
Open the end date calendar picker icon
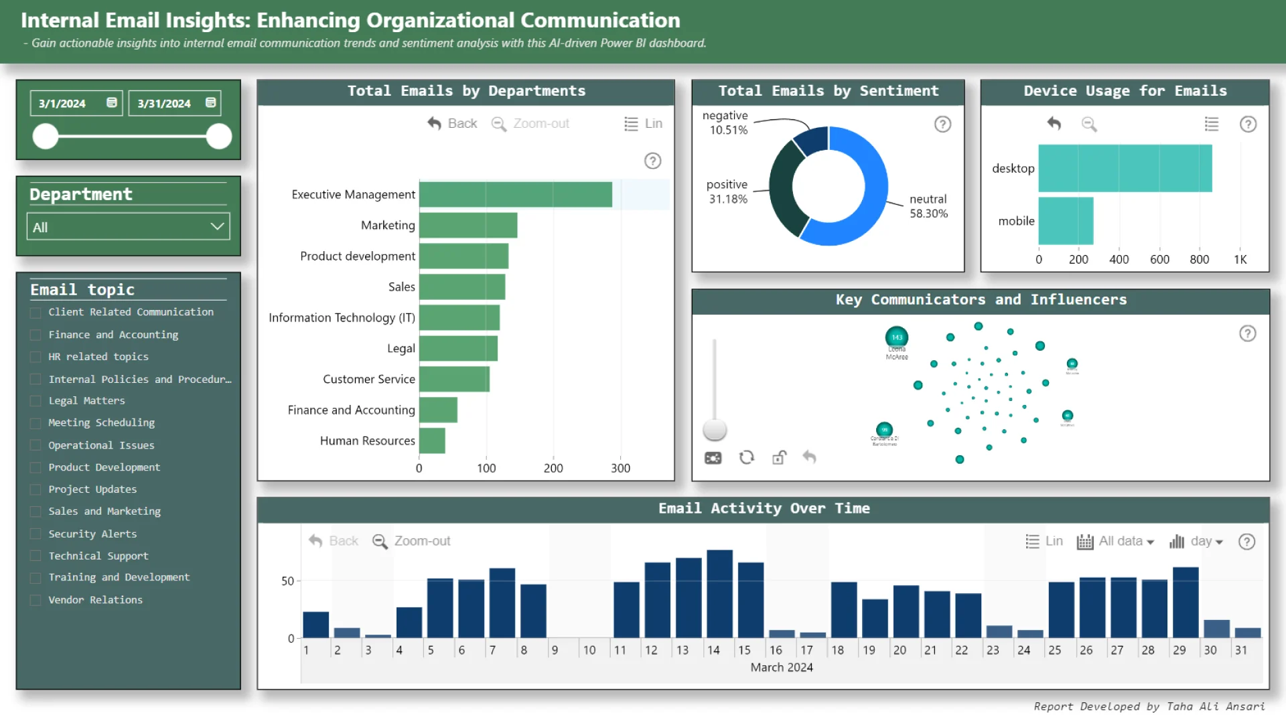point(210,102)
